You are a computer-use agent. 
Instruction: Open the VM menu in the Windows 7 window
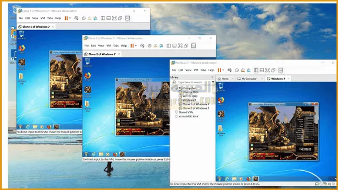point(196,70)
